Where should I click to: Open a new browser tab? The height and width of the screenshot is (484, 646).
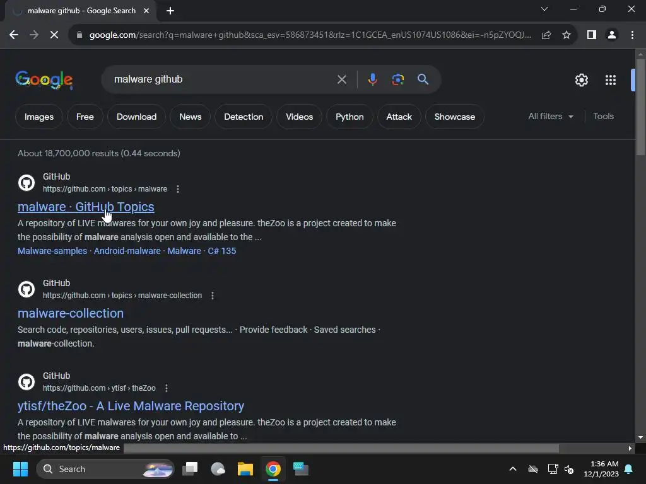tap(170, 11)
